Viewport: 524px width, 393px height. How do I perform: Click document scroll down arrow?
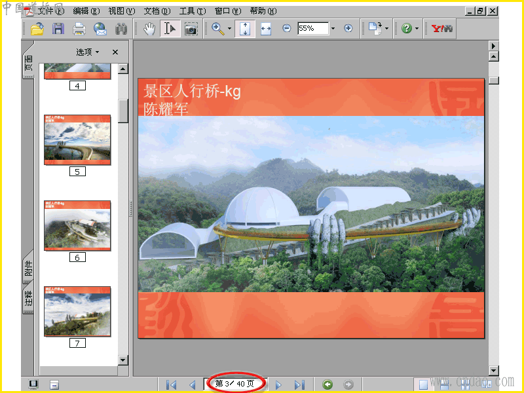[x=494, y=370]
